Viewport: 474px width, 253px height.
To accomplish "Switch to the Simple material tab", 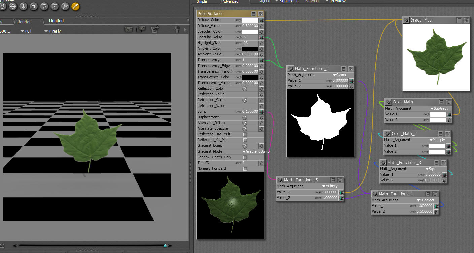I will (x=202, y=2).
